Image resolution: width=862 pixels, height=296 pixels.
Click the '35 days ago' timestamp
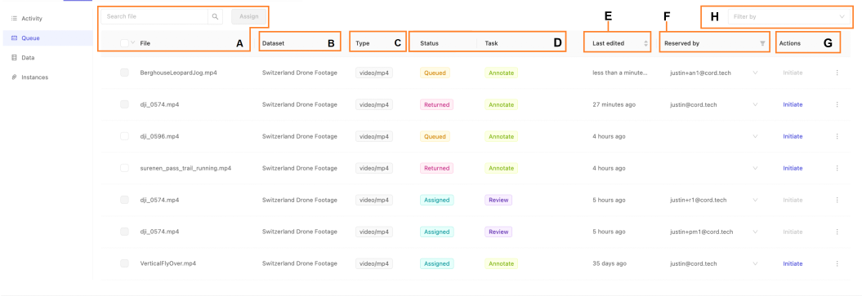(x=609, y=263)
